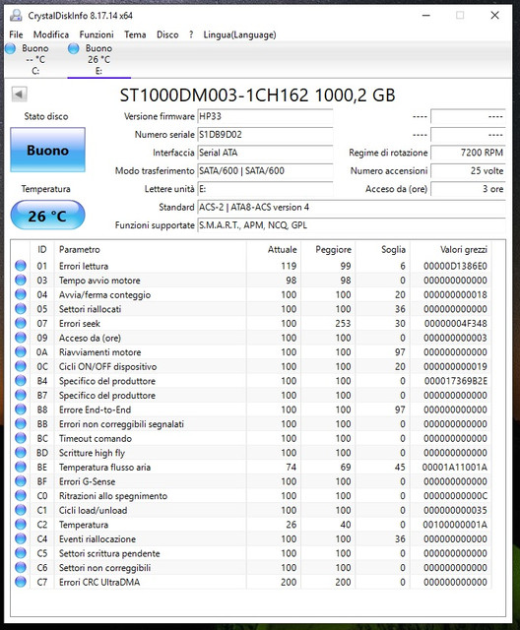Click the 26 °C temperature button
Image resolution: width=520 pixels, height=630 pixels.
(48, 216)
